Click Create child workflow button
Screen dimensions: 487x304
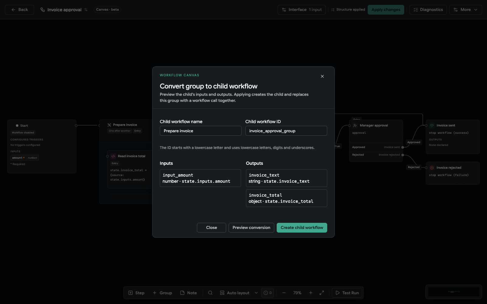(302, 228)
